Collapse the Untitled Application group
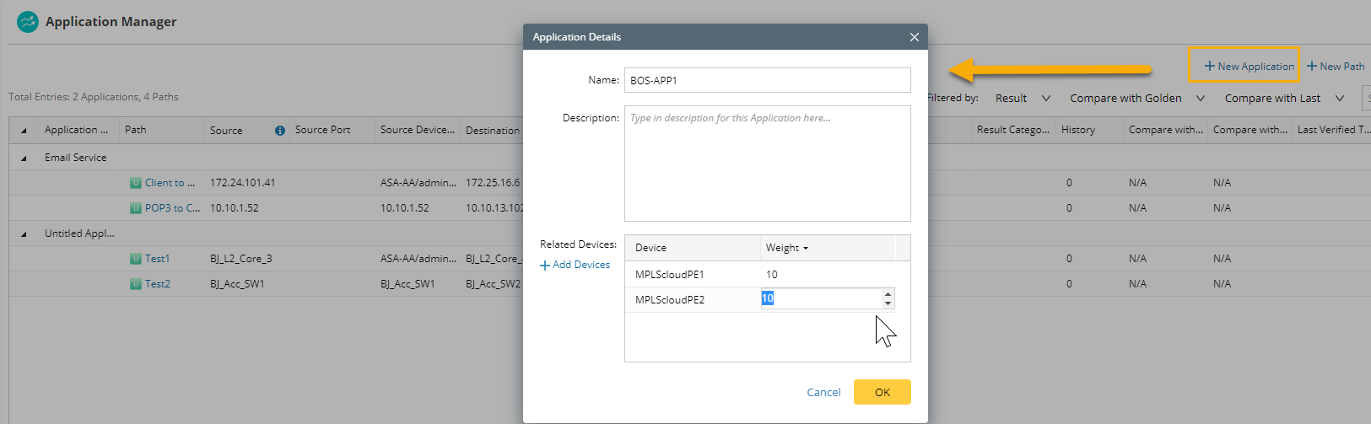 pyautogui.click(x=24, y=234)
